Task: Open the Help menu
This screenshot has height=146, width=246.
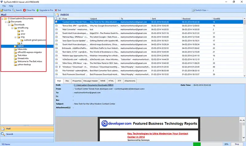Action: [x=11, y=6]
